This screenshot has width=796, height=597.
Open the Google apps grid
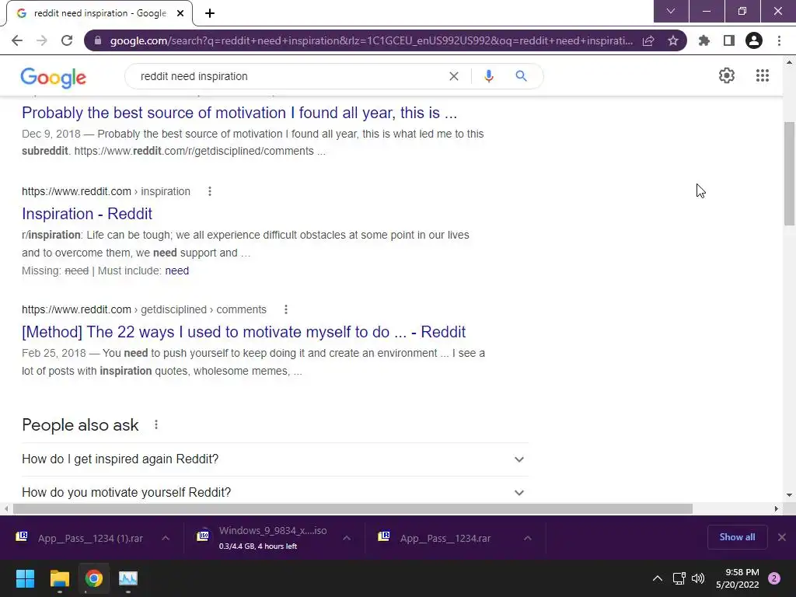pos(762,75)
